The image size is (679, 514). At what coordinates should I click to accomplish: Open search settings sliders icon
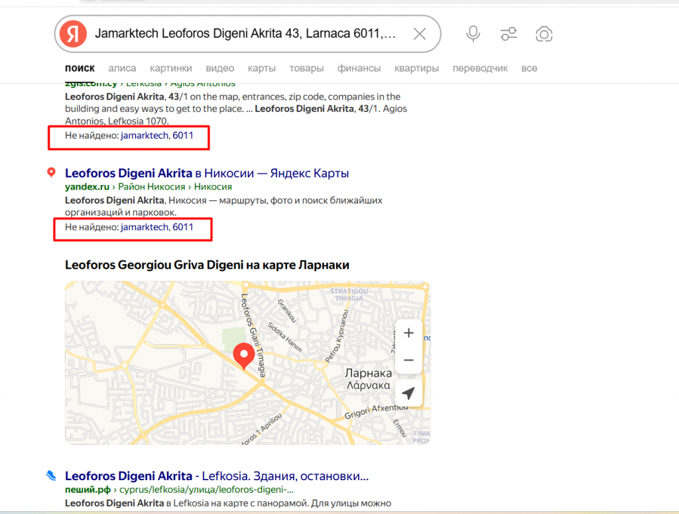coord(509,34)
